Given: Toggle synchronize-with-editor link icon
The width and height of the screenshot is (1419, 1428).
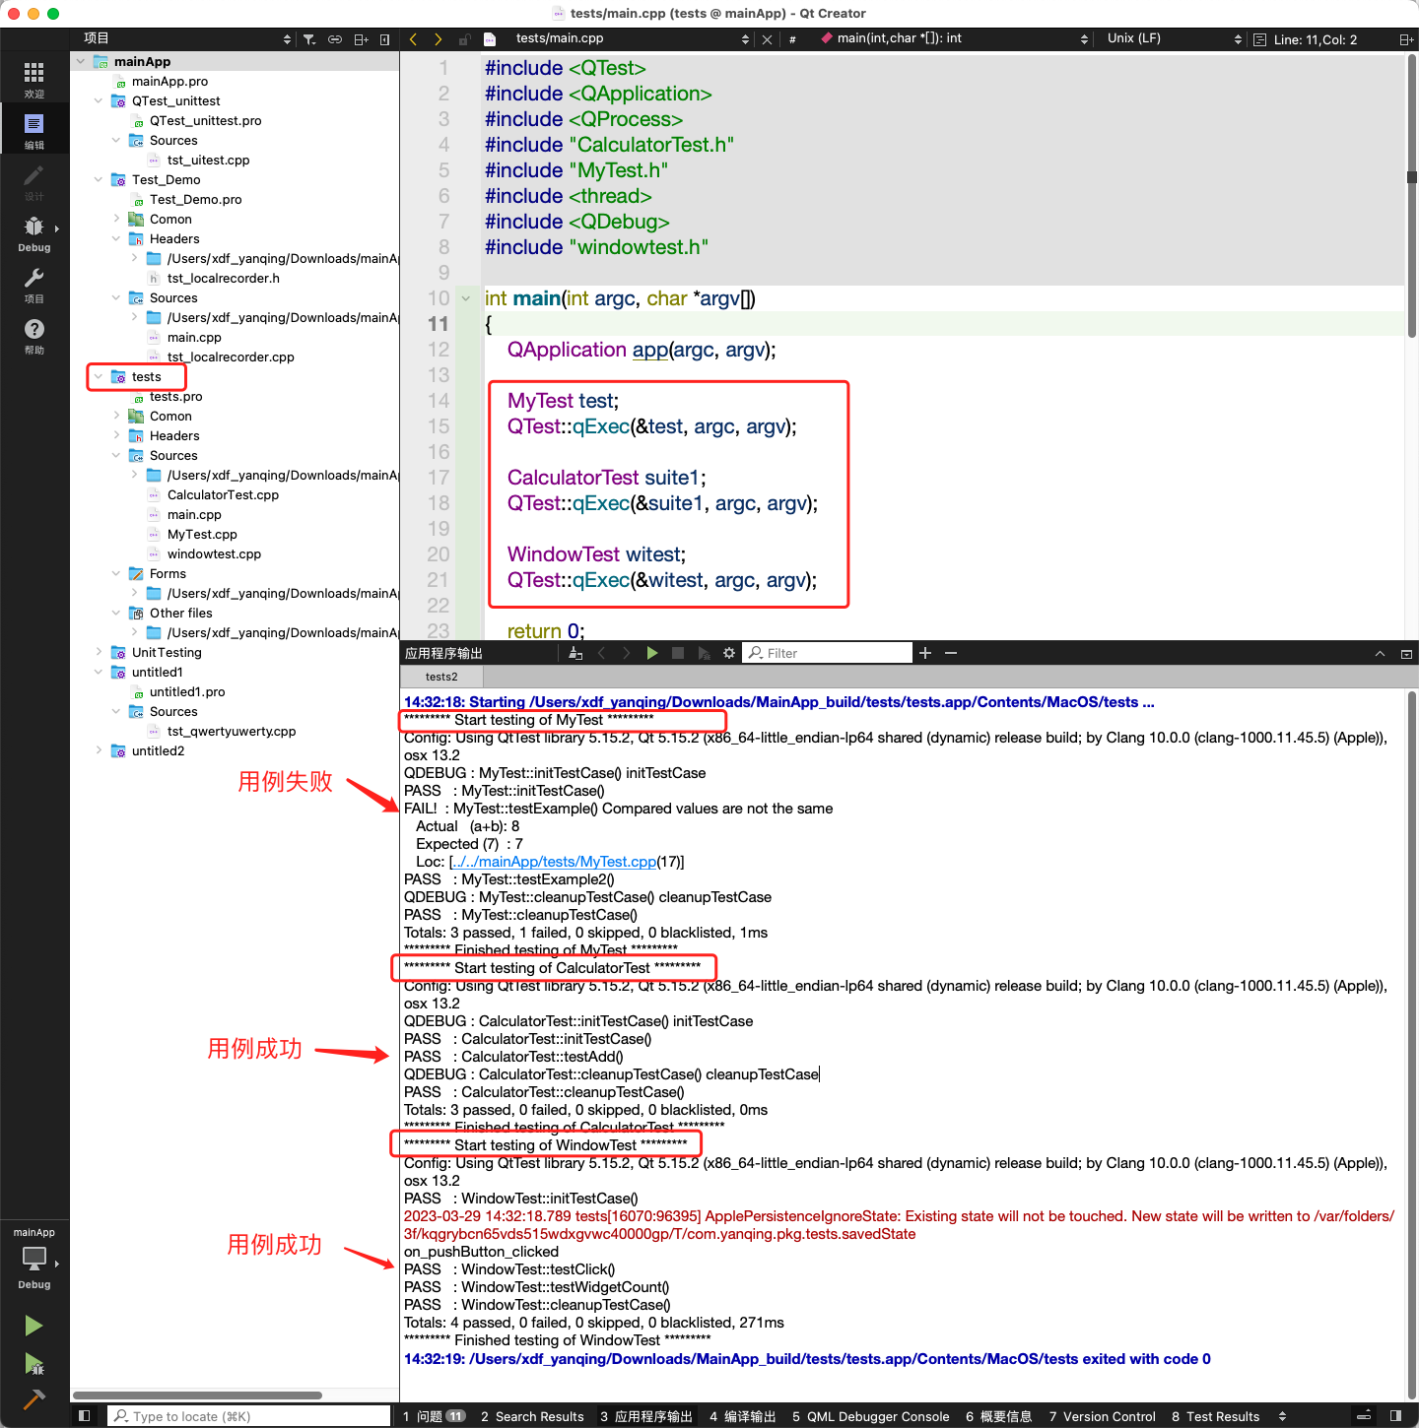Looking at the screenshot, I should coord(335,39).
